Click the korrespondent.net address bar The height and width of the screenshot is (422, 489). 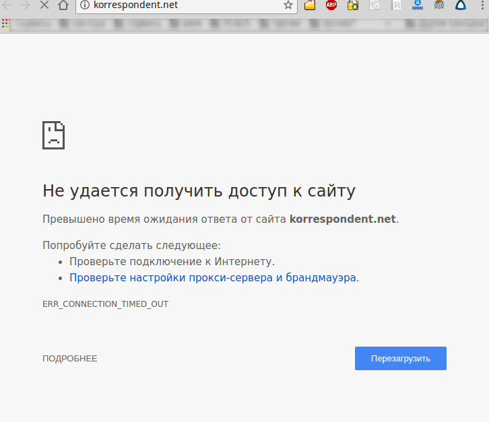pos(187,5)
